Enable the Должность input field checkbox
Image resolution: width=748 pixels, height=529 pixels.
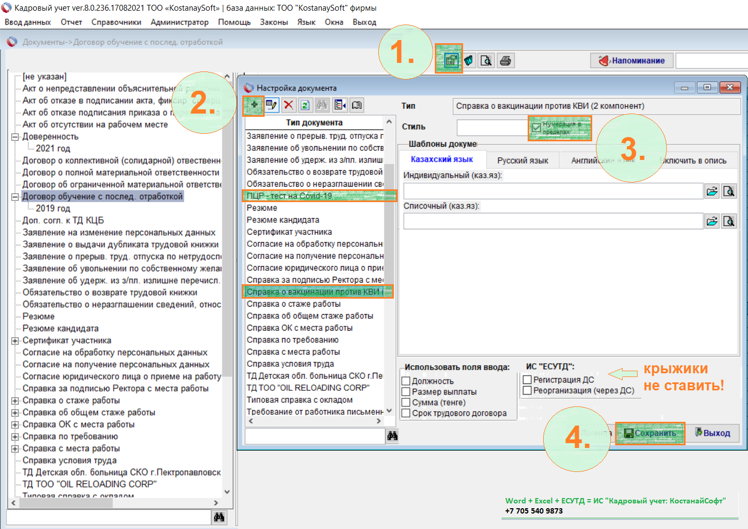click(406, 381)
